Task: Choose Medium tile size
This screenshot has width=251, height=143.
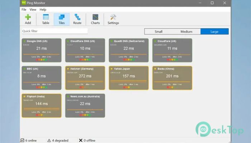Action: click(186, 31)
